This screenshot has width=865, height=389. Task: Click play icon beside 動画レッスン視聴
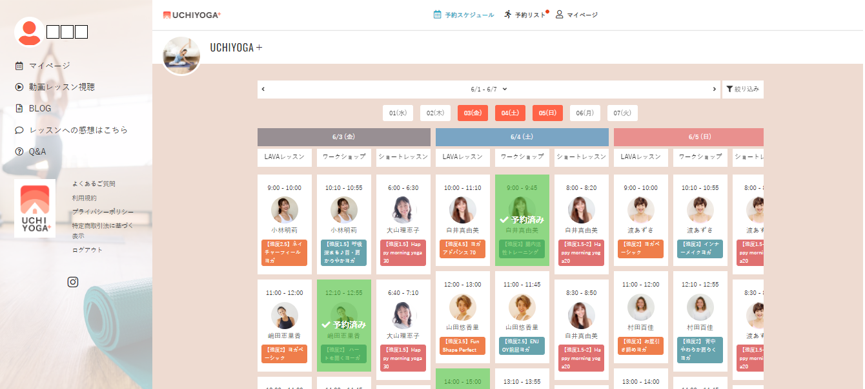pyautogui.click(x=19, y=87)
